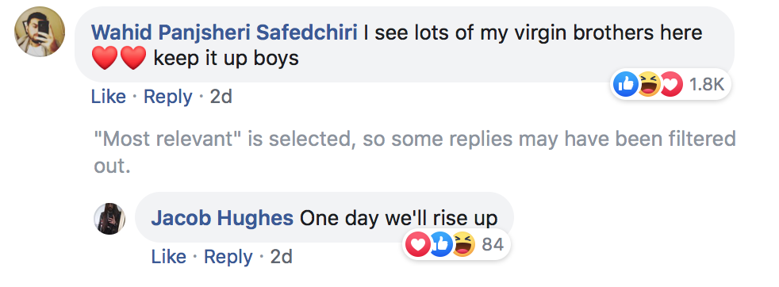View the 1.8K reactions list
This screenshot has width=779, height=287.
point(707,85)
